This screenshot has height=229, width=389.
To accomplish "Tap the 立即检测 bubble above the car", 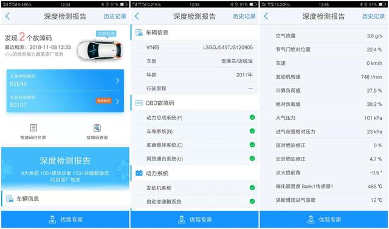I will 106,34.
